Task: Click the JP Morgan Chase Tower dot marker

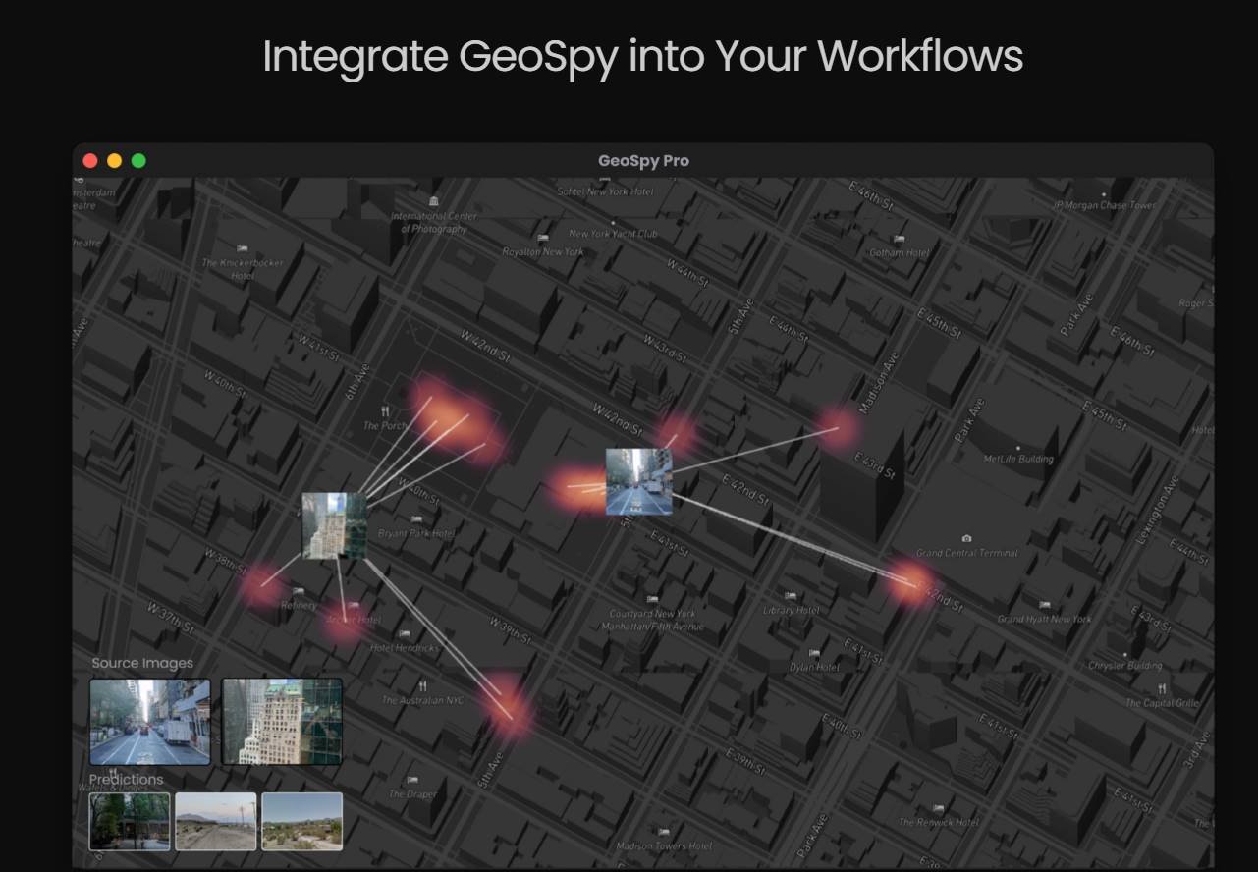Action: click(x=1105, y=194)
